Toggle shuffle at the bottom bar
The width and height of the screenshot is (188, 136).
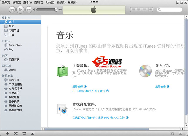point(16,133)
